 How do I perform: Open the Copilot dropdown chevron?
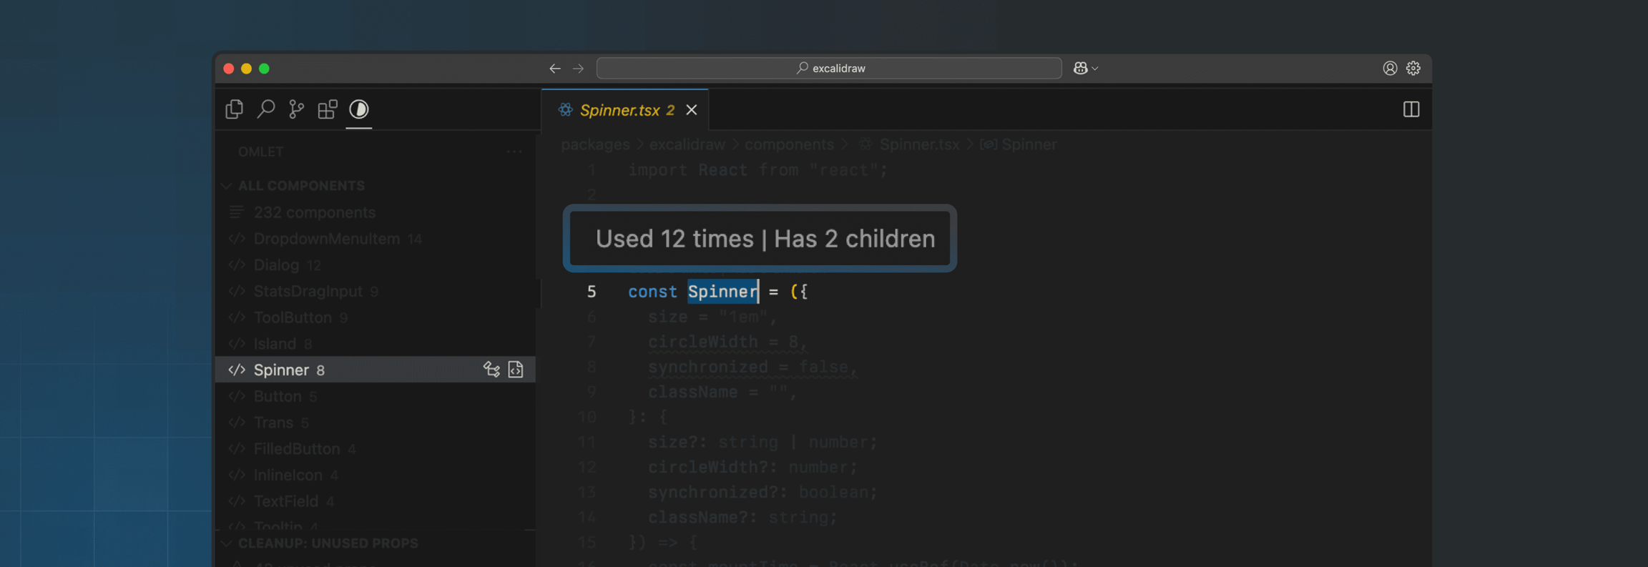pyautogui.click(x=1095, y=69)
